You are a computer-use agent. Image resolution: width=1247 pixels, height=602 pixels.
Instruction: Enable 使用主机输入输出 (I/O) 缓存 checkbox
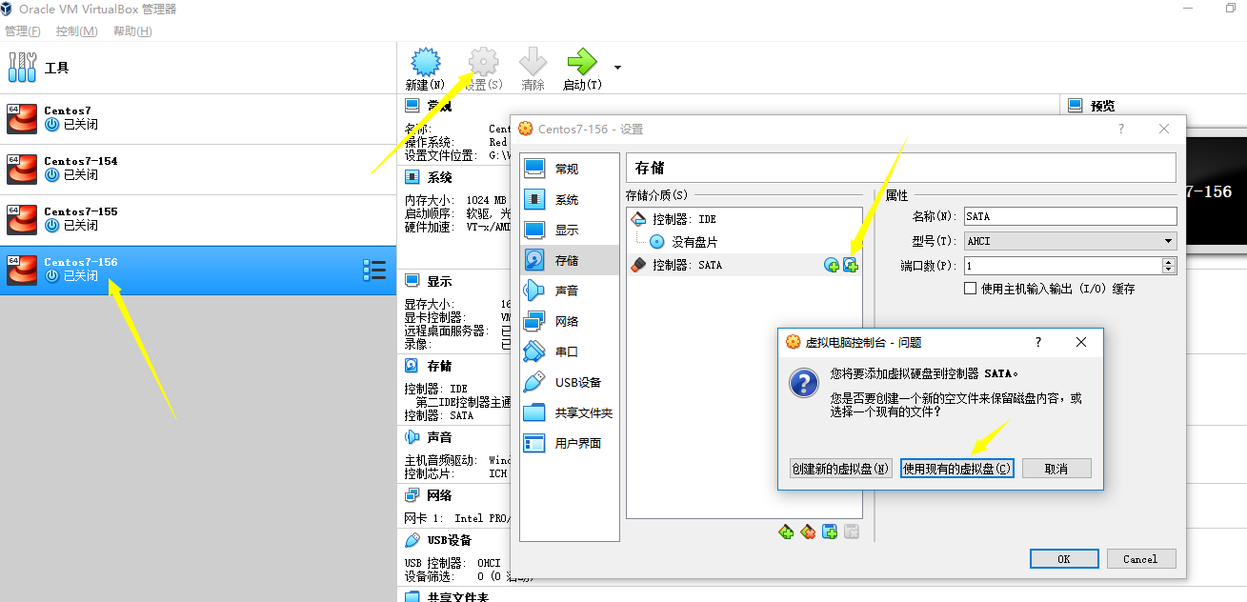[x=971, y=289]
